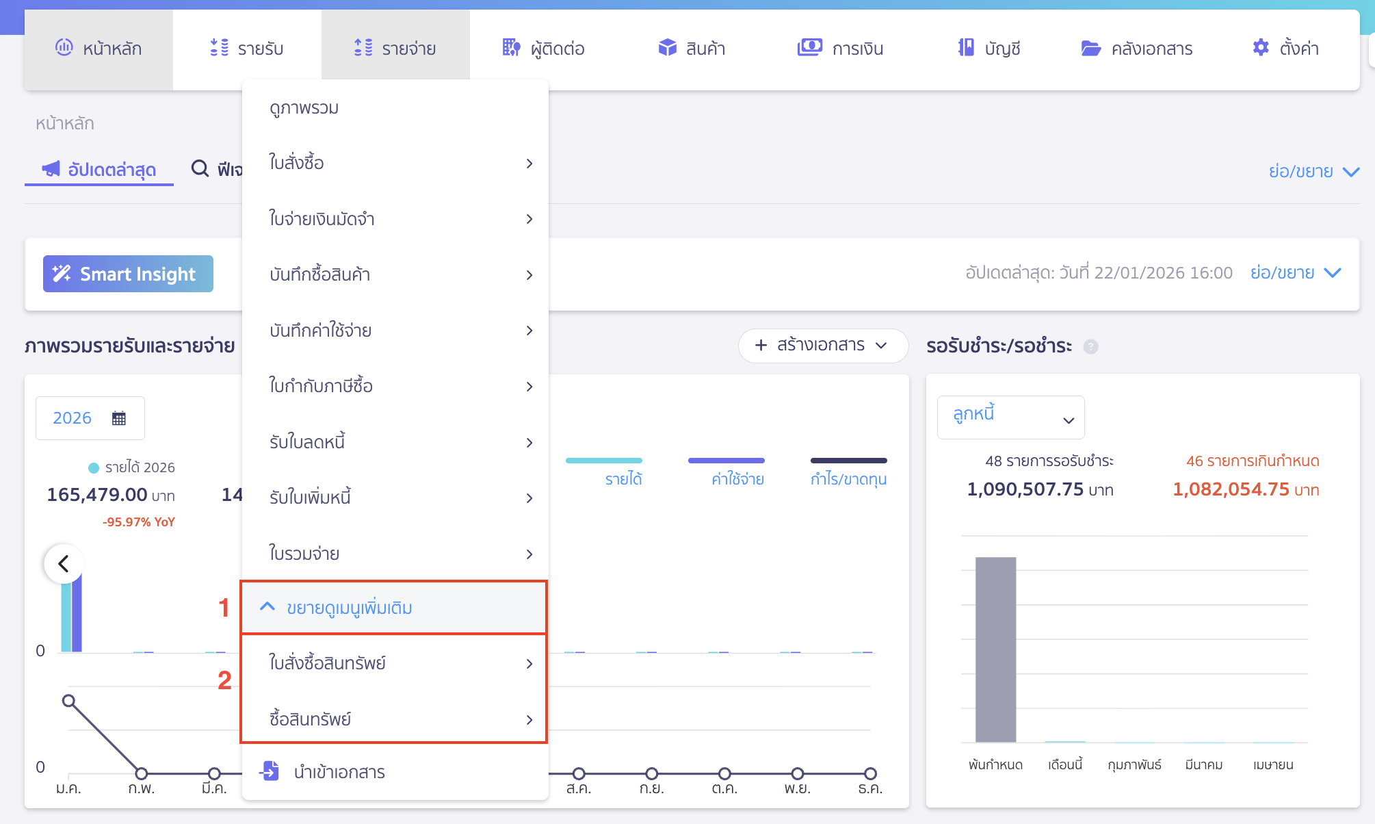The image size is (1375, 824).
Task: Open the ตั้งค่า gear icon
Action: click(x=1260, y=48)
